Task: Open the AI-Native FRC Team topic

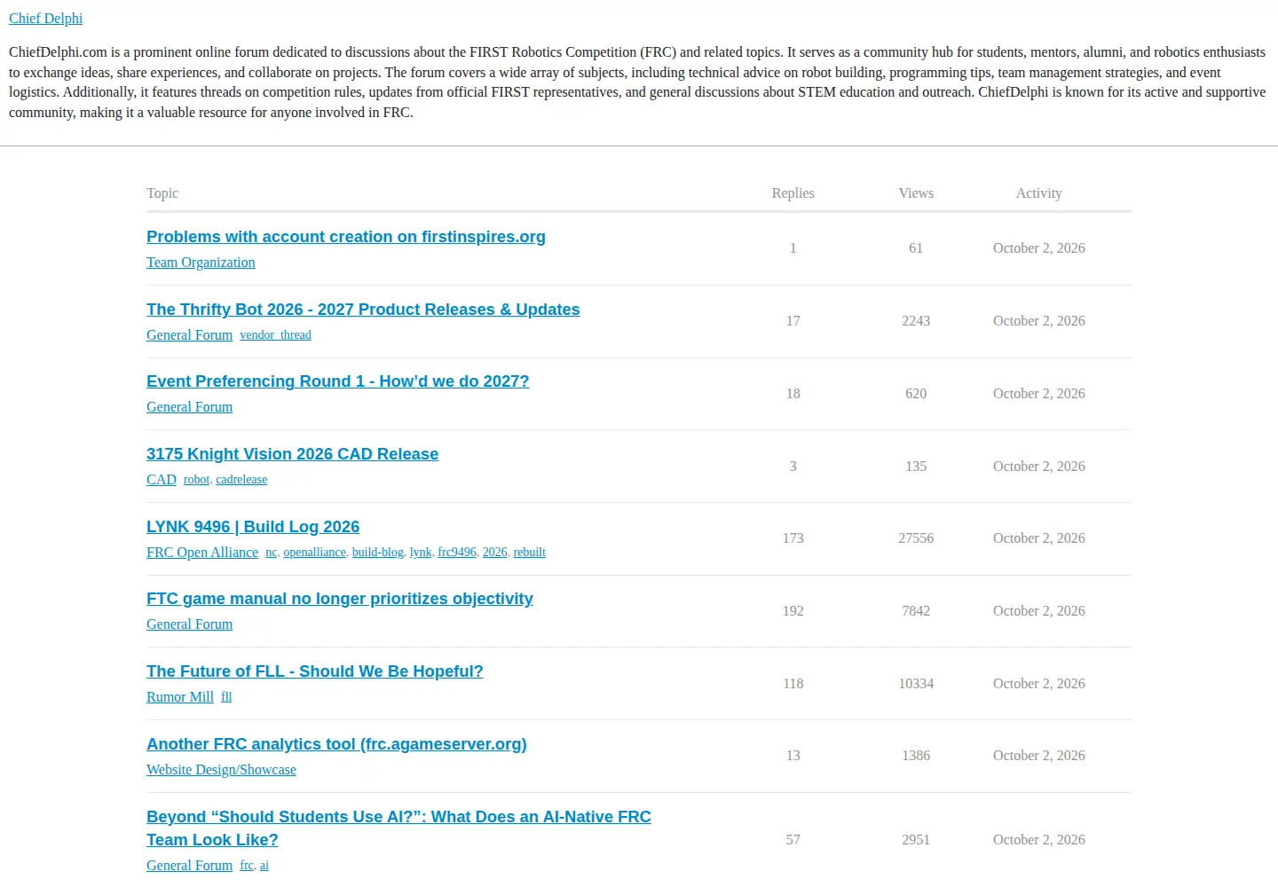Action: click(398, 828)
